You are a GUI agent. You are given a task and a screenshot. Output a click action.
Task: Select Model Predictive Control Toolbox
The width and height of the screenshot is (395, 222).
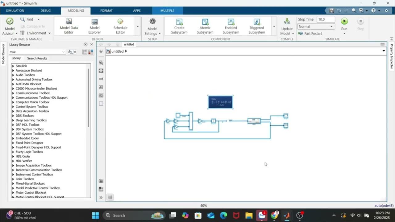click(x=38, y=188)
